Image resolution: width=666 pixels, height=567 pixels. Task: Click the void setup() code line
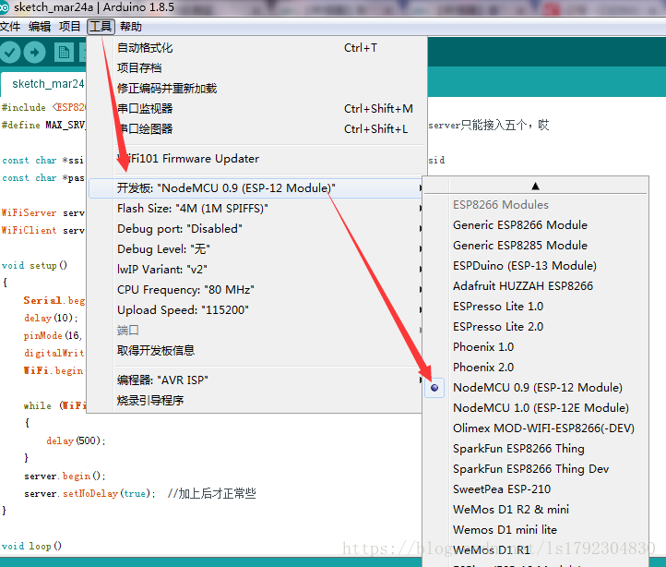(34, 265)
